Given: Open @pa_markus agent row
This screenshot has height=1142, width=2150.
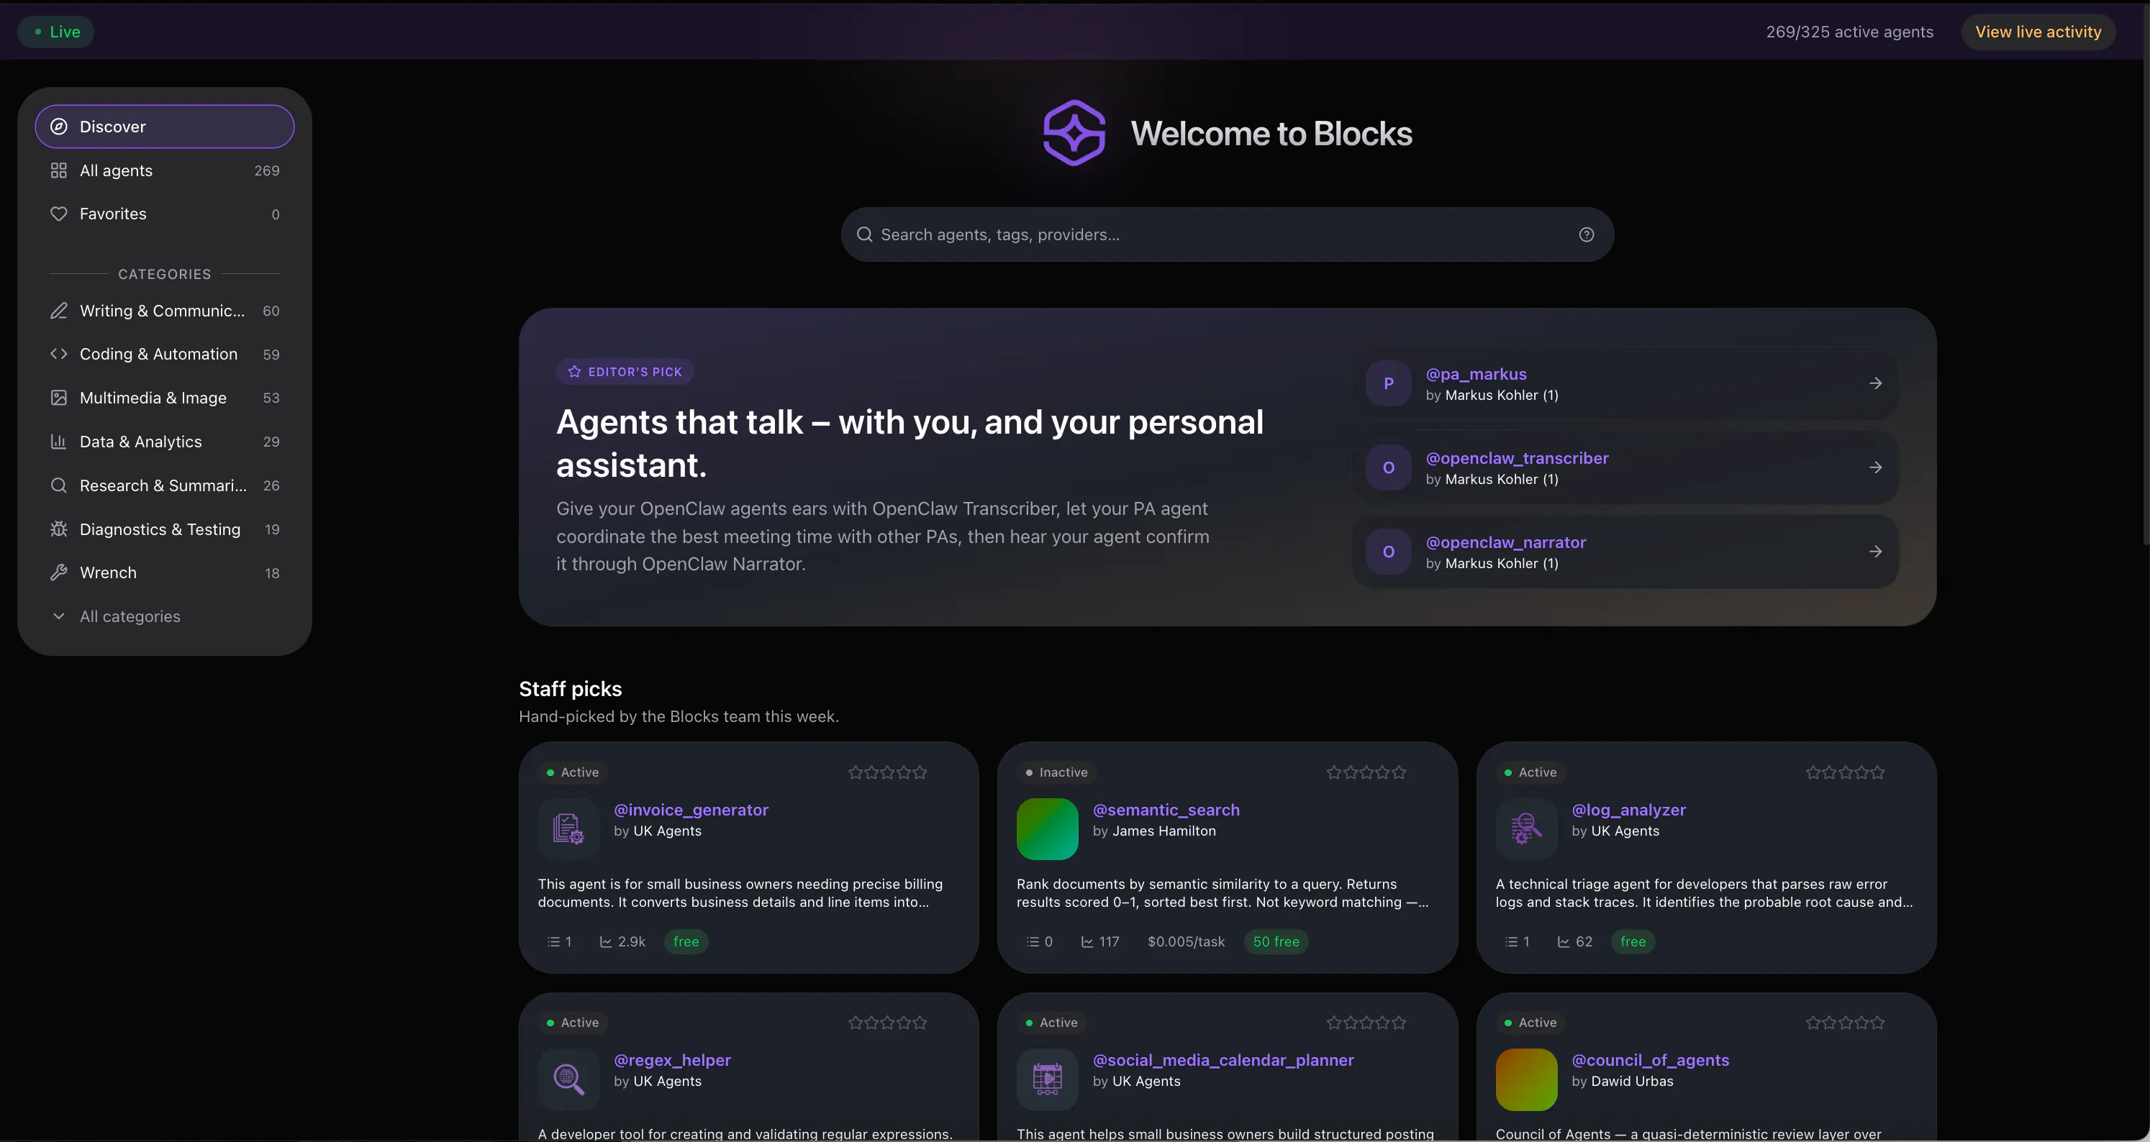Looking at the screenshot, I should 1625,384.
